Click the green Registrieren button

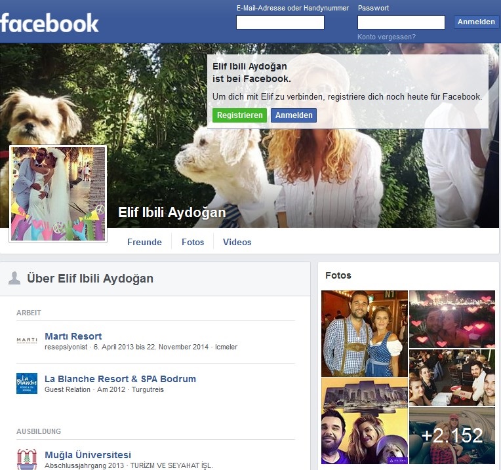[239, 115]
